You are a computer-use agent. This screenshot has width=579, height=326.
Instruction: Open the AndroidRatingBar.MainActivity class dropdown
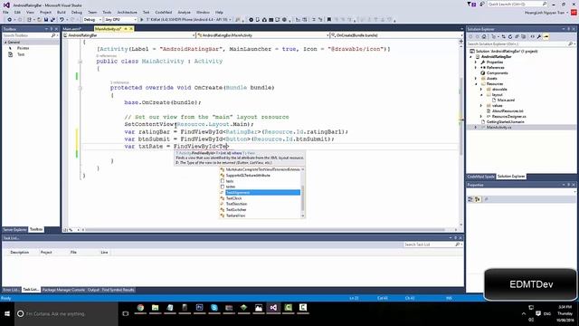262,35
